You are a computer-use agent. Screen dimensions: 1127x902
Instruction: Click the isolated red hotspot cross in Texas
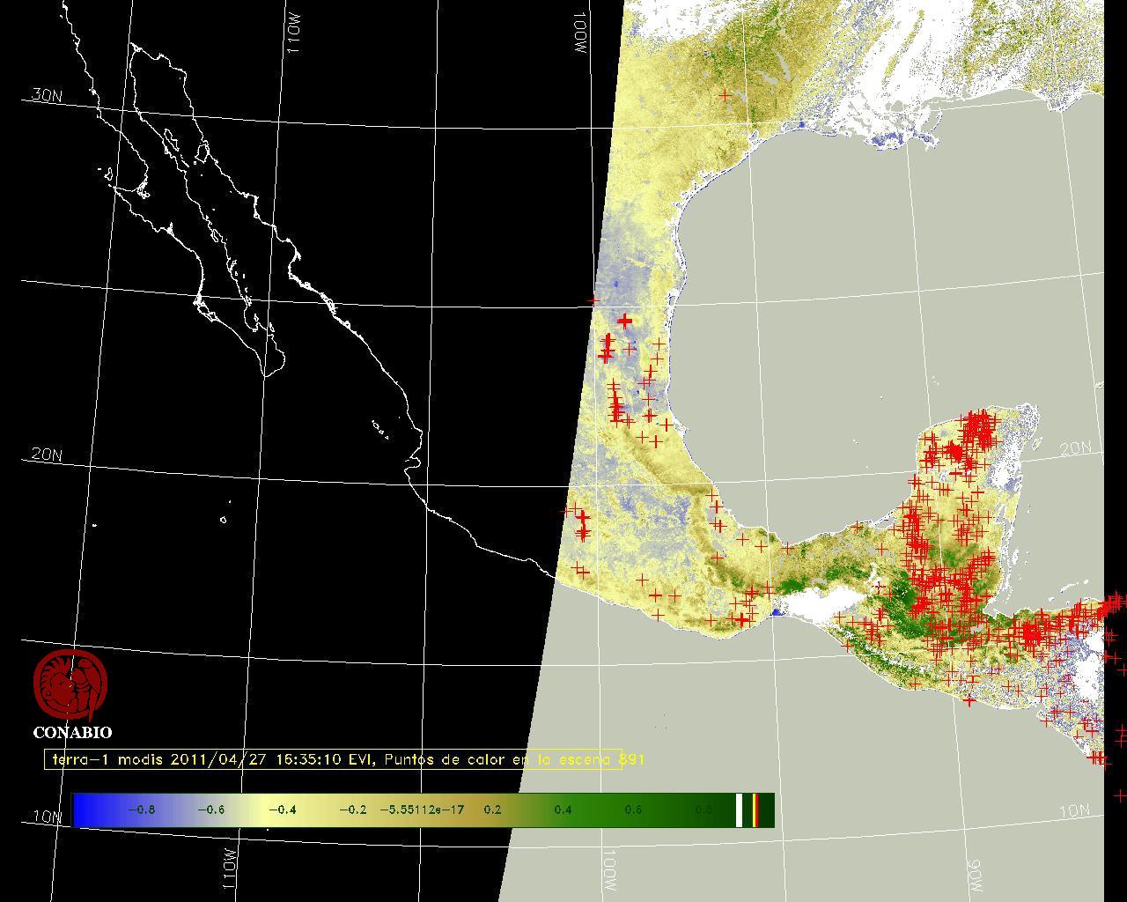click(726, 95)
